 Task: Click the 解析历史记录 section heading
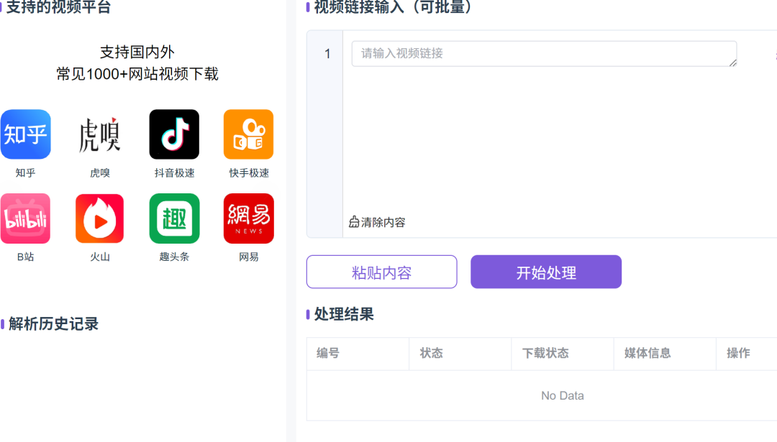[53, 324]
